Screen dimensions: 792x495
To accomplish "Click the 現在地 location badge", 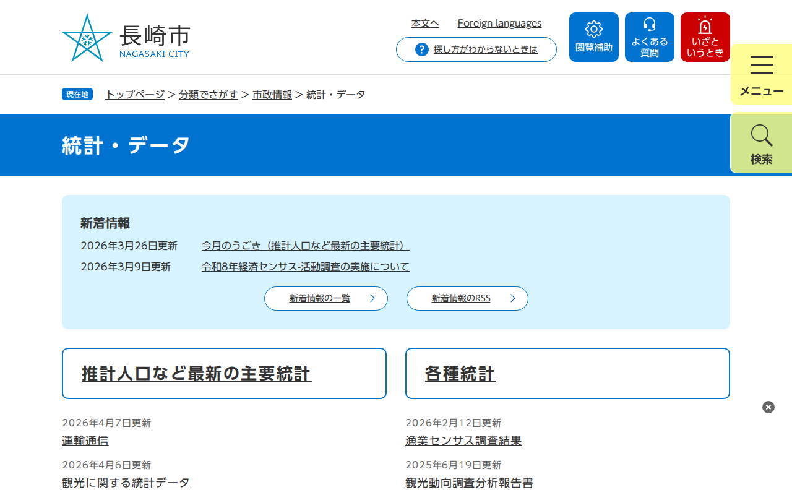I will 77,94.
